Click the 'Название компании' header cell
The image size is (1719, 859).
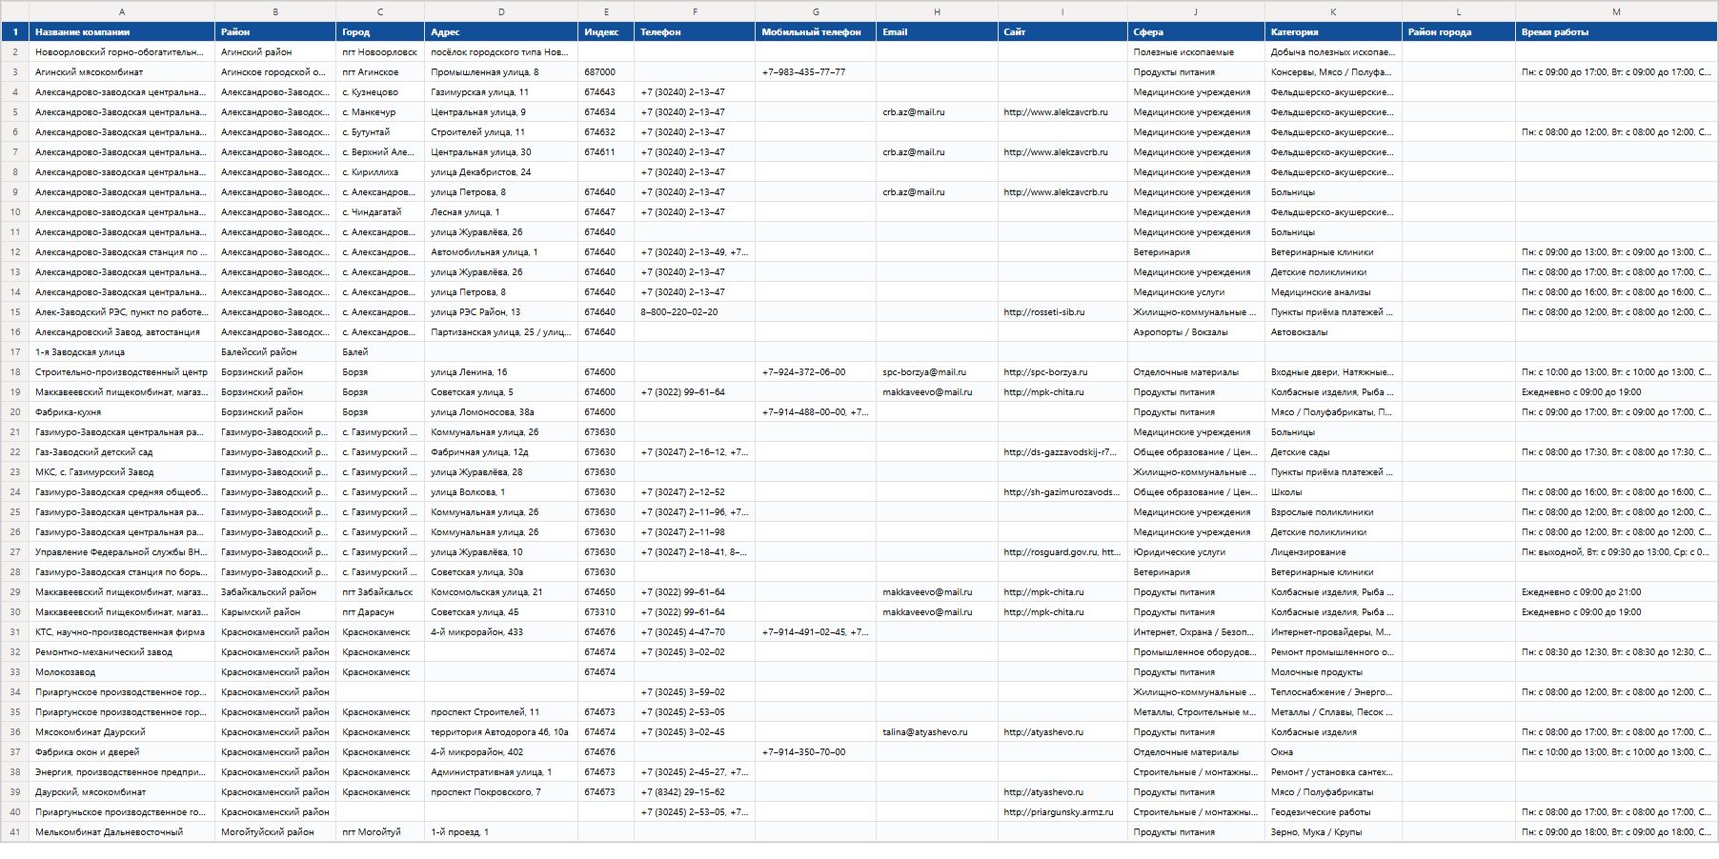tap(122, 32)
